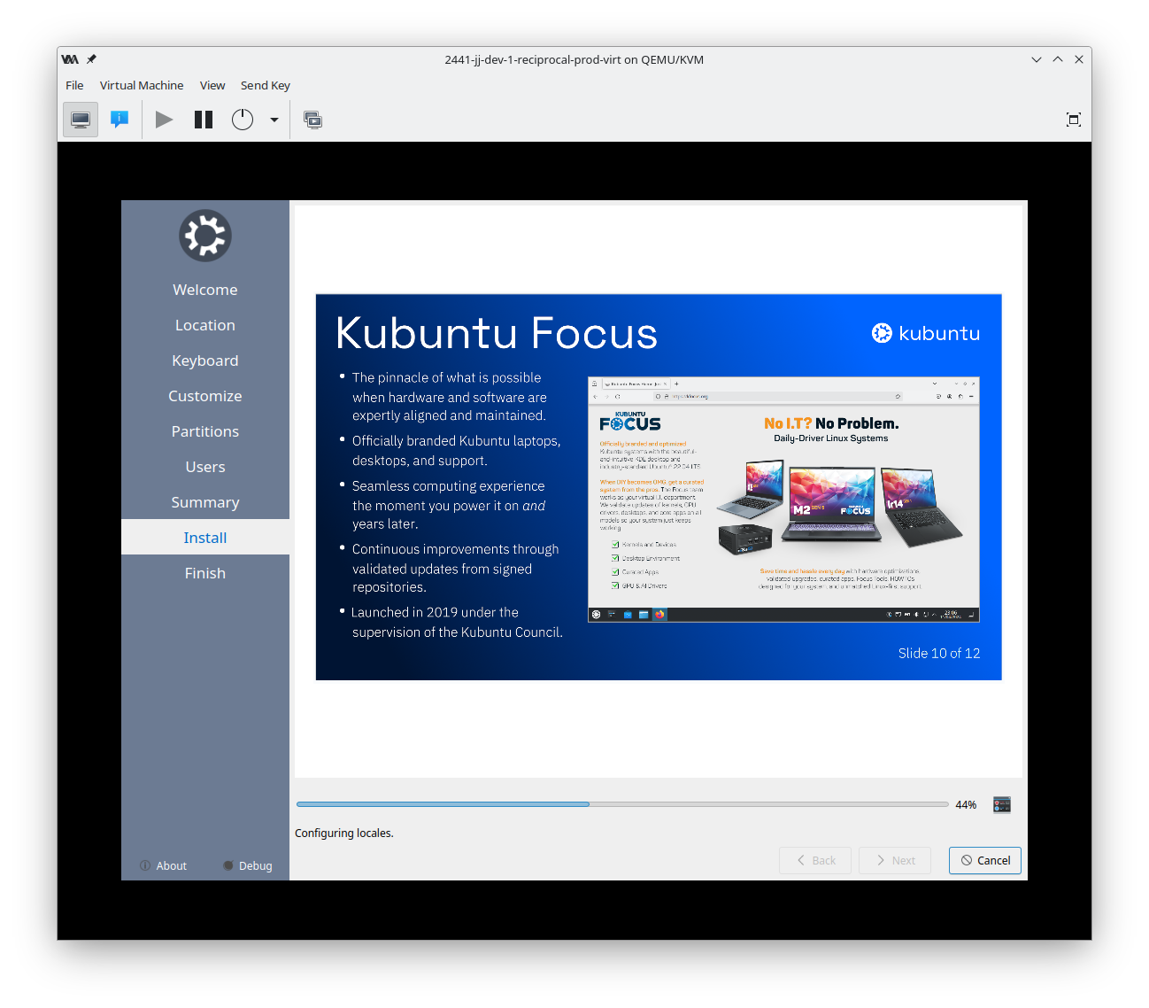Click the virt-manager window title icon
The height and width of the screenshot is (1008, 1149).
[x=70, y=59]
